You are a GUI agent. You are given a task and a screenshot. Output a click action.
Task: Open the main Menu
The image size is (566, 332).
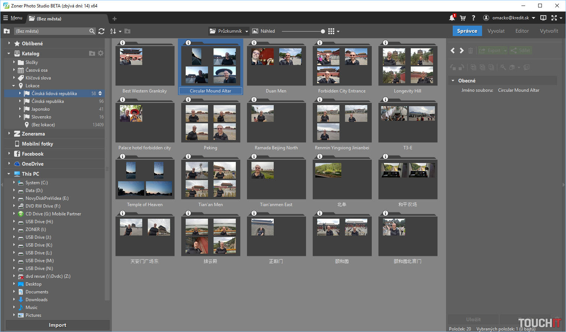coord(13,18)
